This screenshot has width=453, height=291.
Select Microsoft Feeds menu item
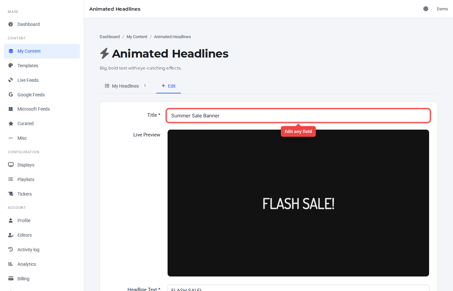pos(42,109)
